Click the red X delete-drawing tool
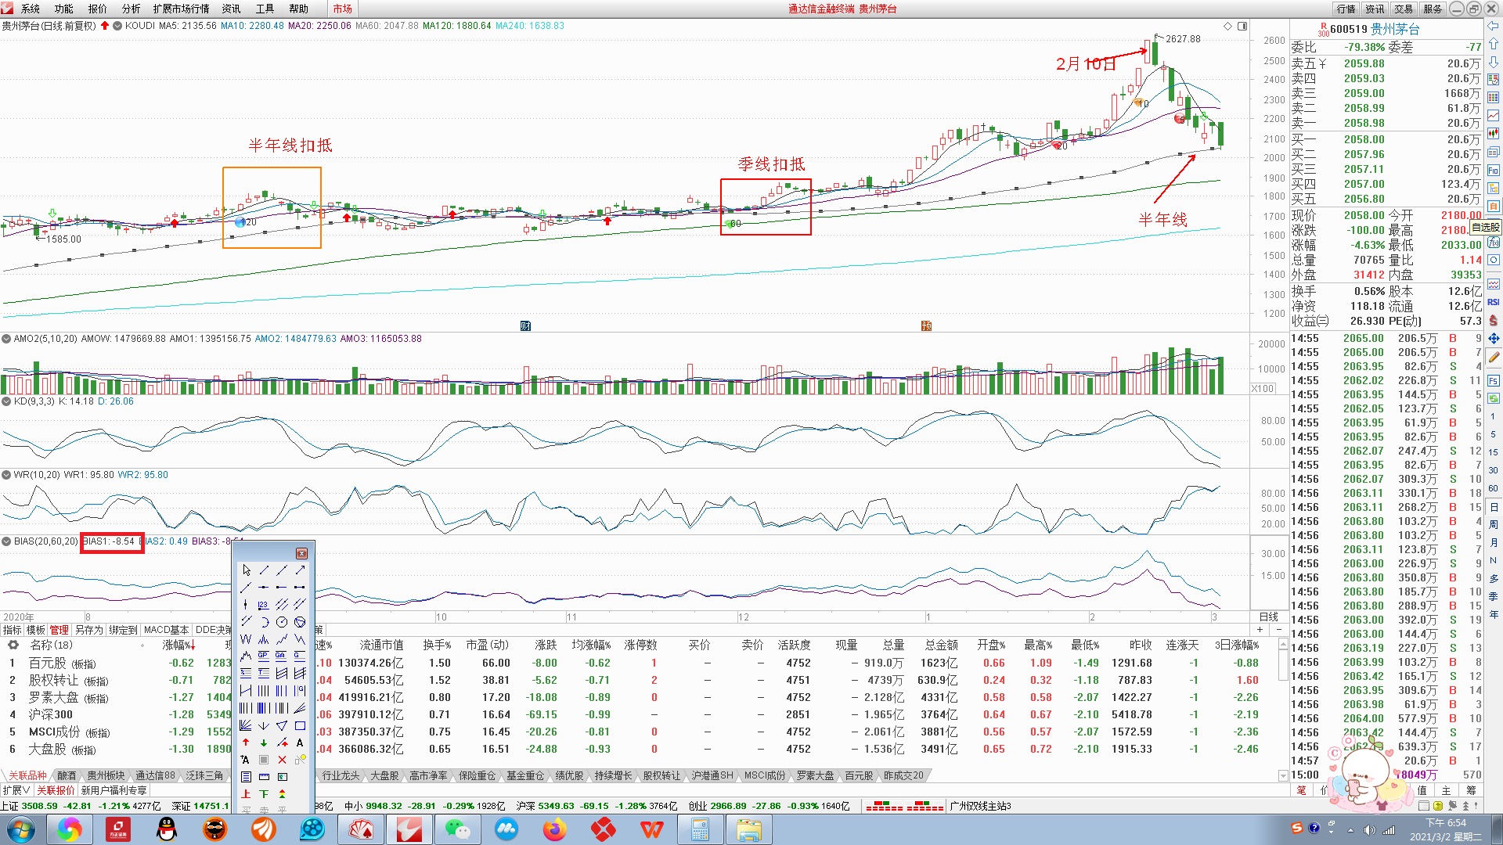1503x845 pixels. click(282, 760)
